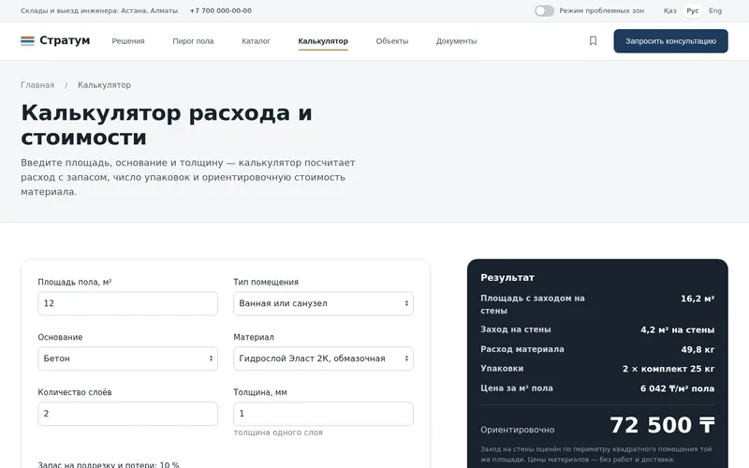The image size is (749, 468).
Task: Go to the Каталог section
Action: [256, 41]
